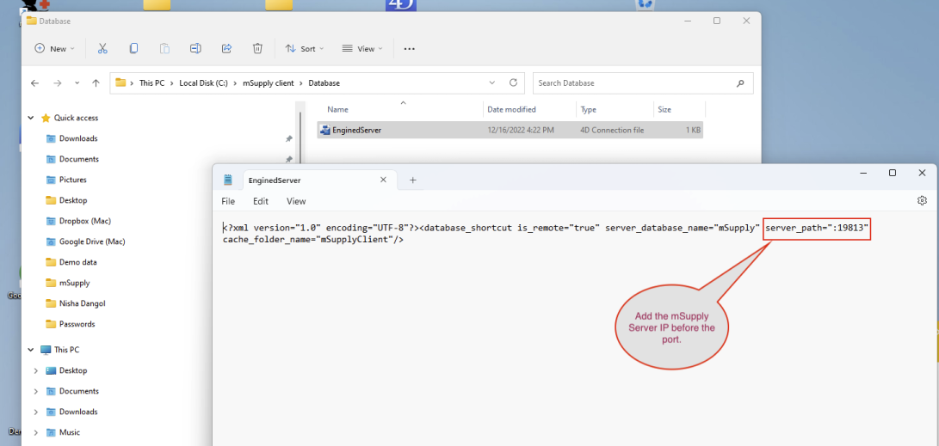Viewport: 939px width, 446px height.
Task: Click the Rename icon in Explorer toolbar
Action: click(x=195, y=49)
